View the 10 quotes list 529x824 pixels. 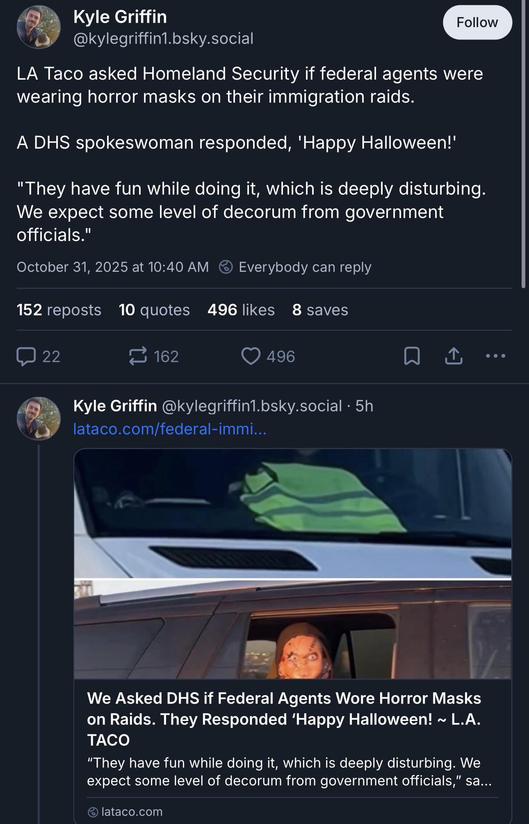coord(154,310)
